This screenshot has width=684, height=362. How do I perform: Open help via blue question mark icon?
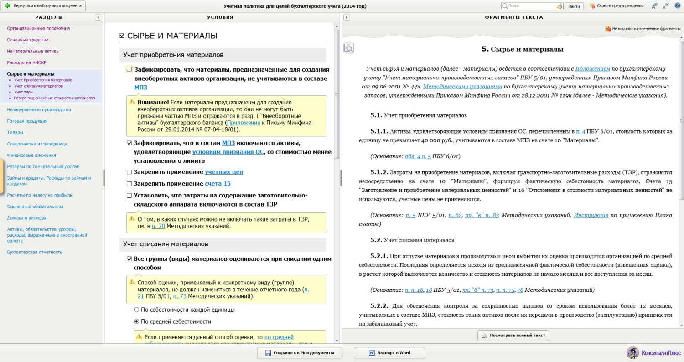[x=677, y=6]
